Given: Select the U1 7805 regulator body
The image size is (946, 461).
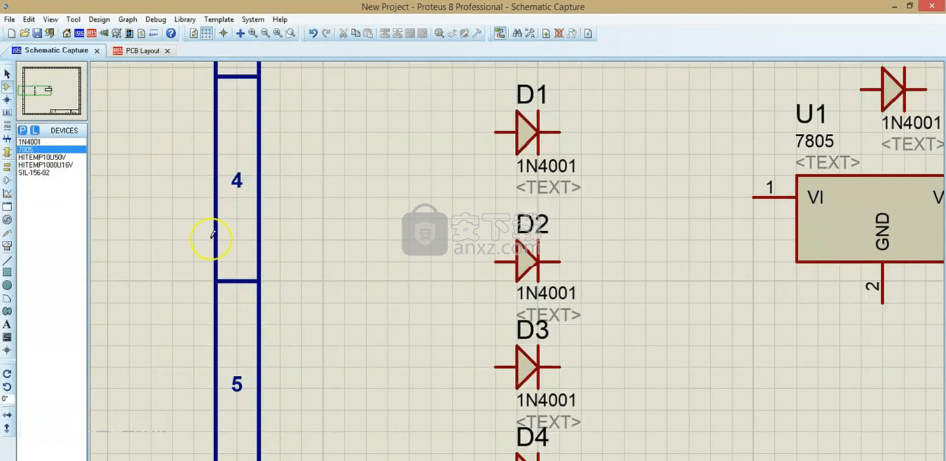Looking at the screenshot, I should 870,218.
